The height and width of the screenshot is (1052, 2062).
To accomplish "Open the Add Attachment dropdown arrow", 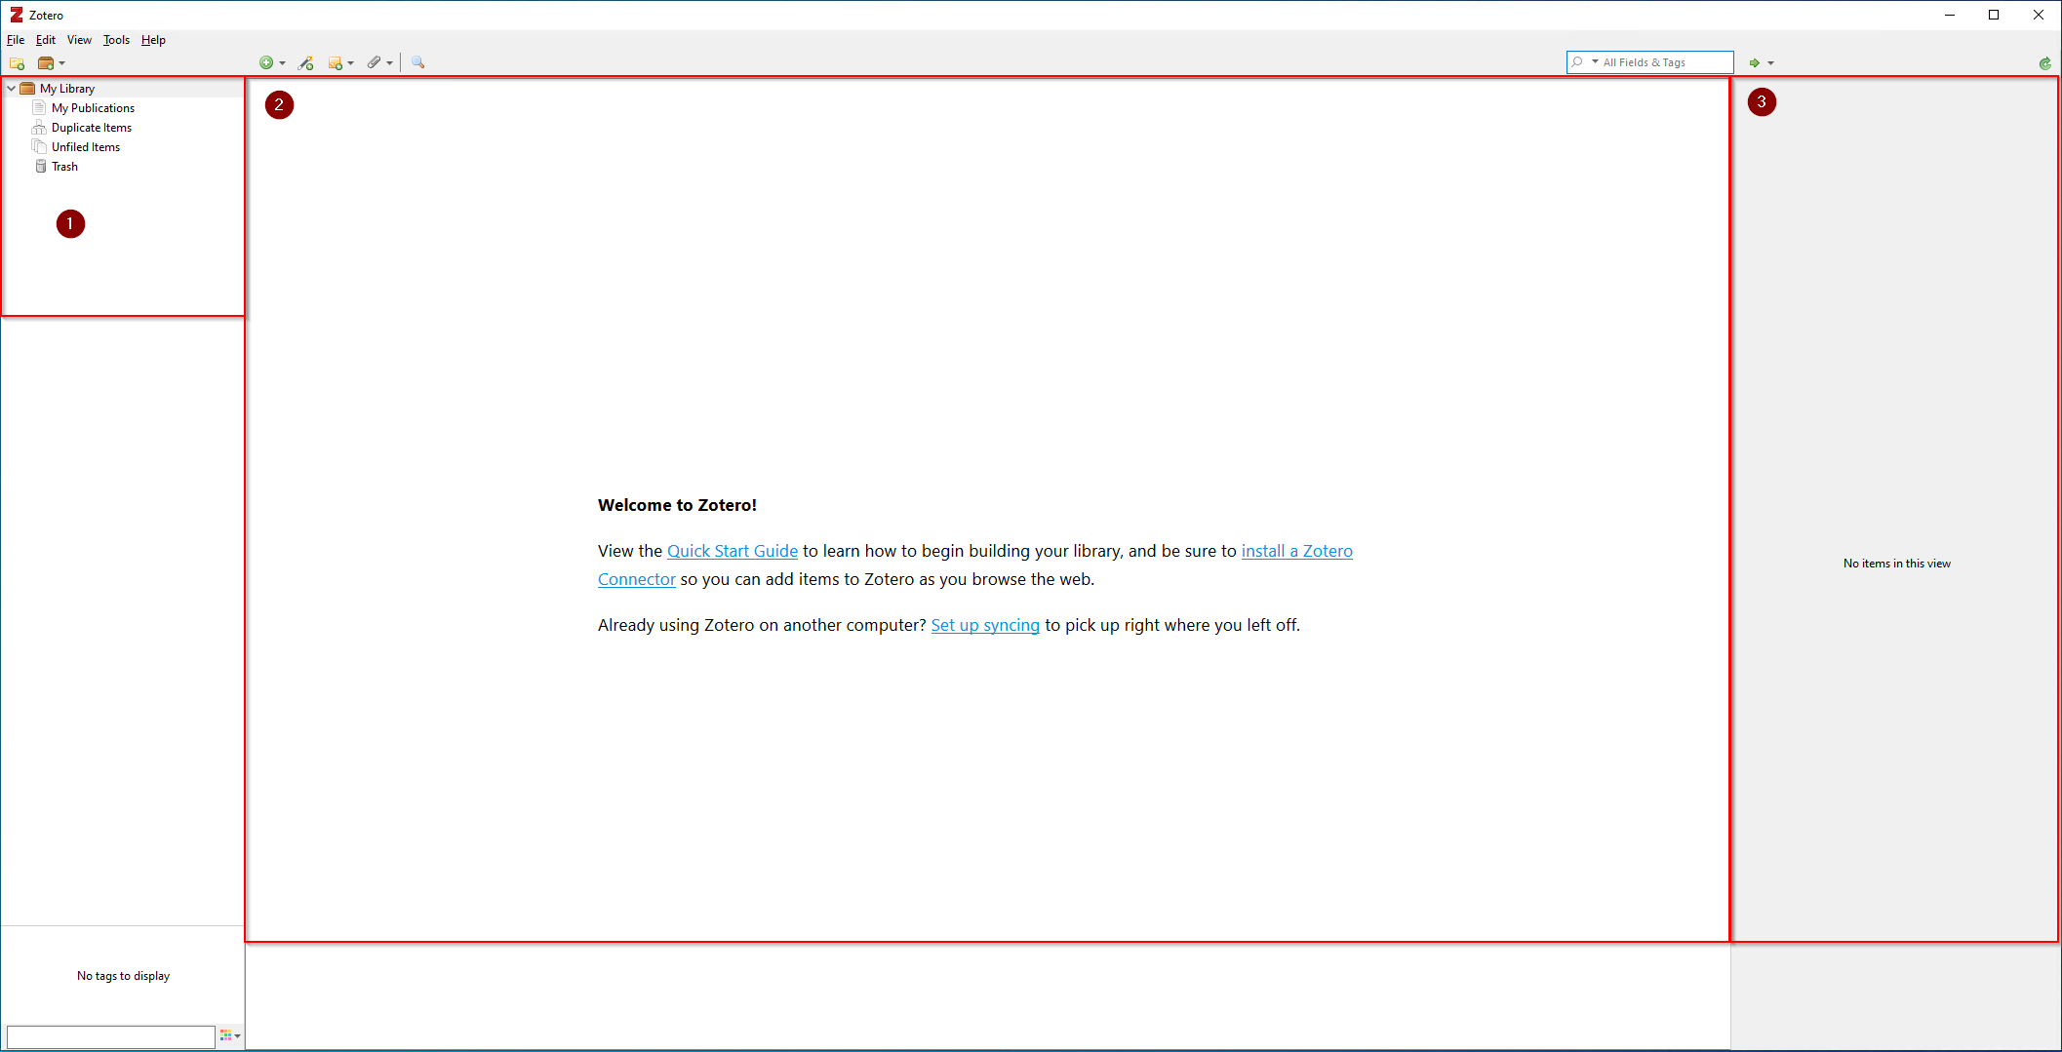I will point(389,63).
